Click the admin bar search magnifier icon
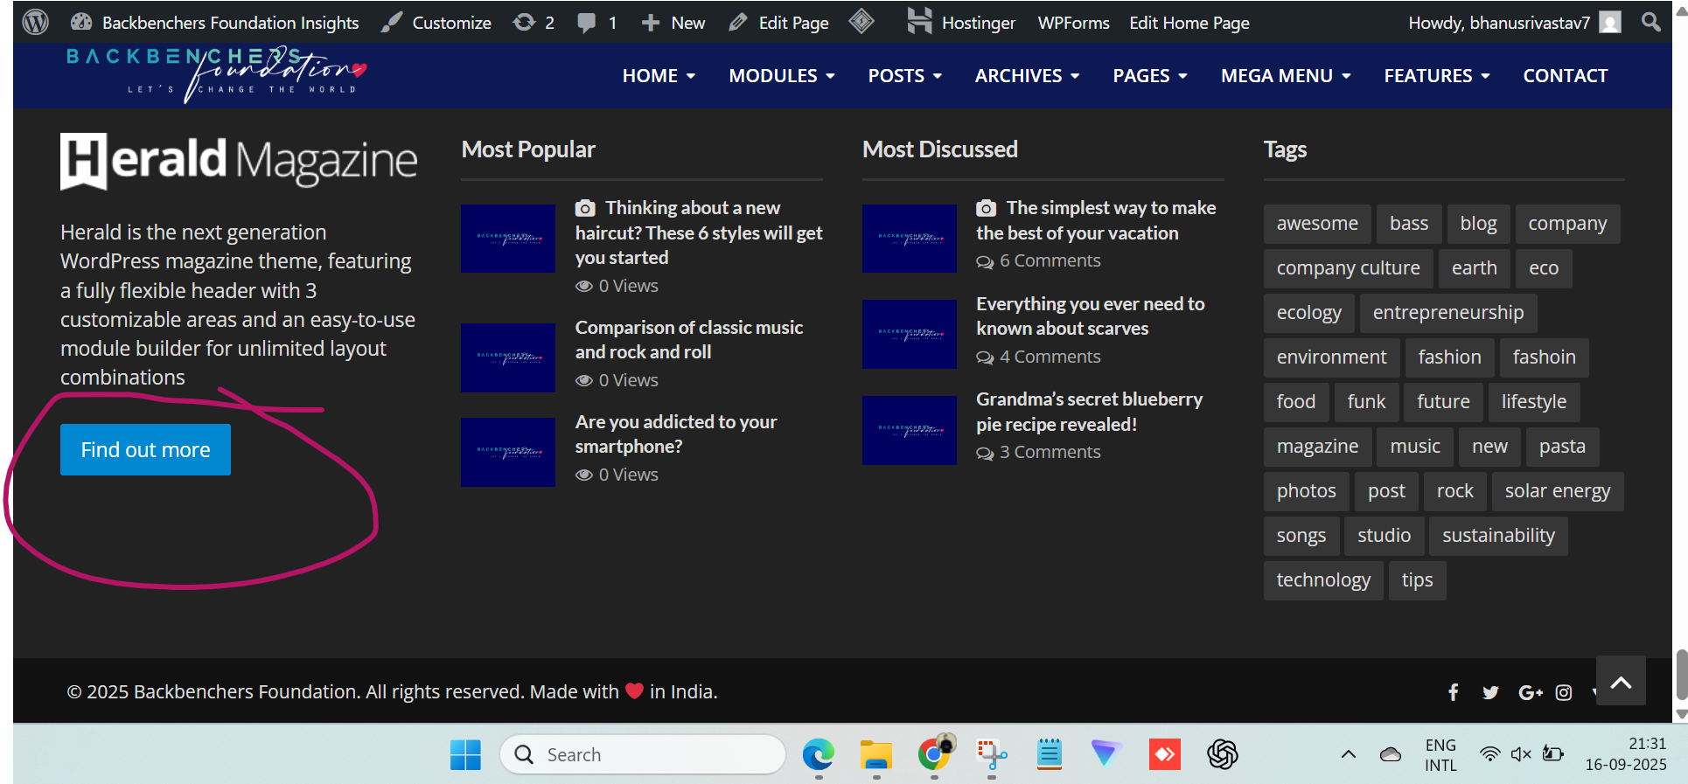Viewport: 1688px width, 784px height. (x=1650, y=22)
